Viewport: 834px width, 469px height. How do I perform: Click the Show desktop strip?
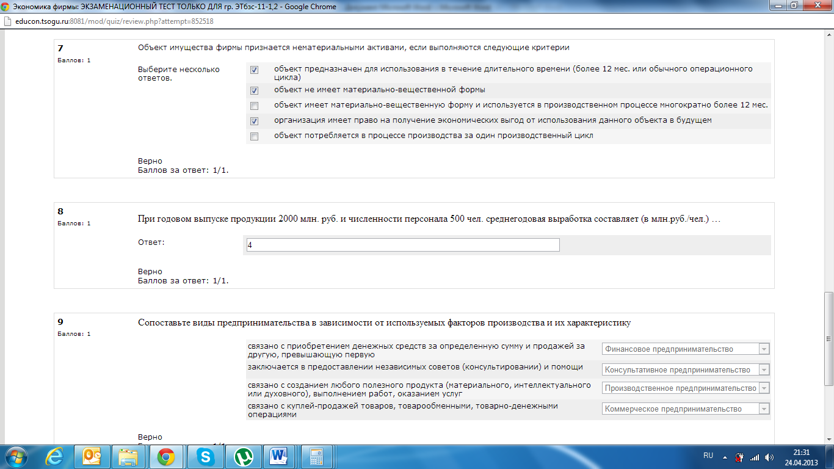click(x=830, y=457)
